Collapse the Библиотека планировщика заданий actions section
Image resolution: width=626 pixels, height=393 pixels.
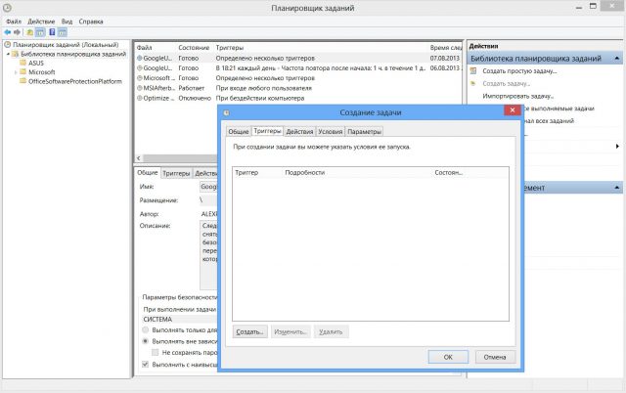(x=616, y=59)
